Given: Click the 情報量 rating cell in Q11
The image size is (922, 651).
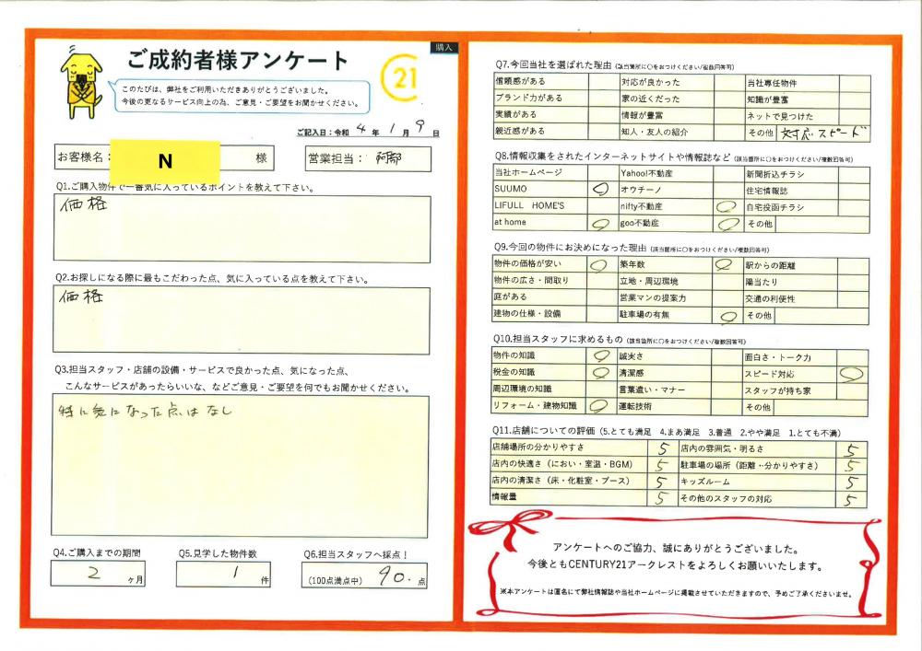Looking at the screenshot, I should (x=662, y=498).
